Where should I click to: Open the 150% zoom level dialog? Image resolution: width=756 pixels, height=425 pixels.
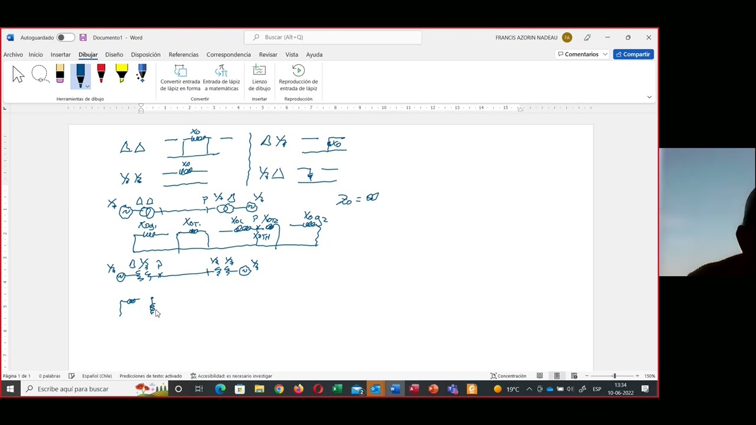pyautogui.click(x=650, y=376)
